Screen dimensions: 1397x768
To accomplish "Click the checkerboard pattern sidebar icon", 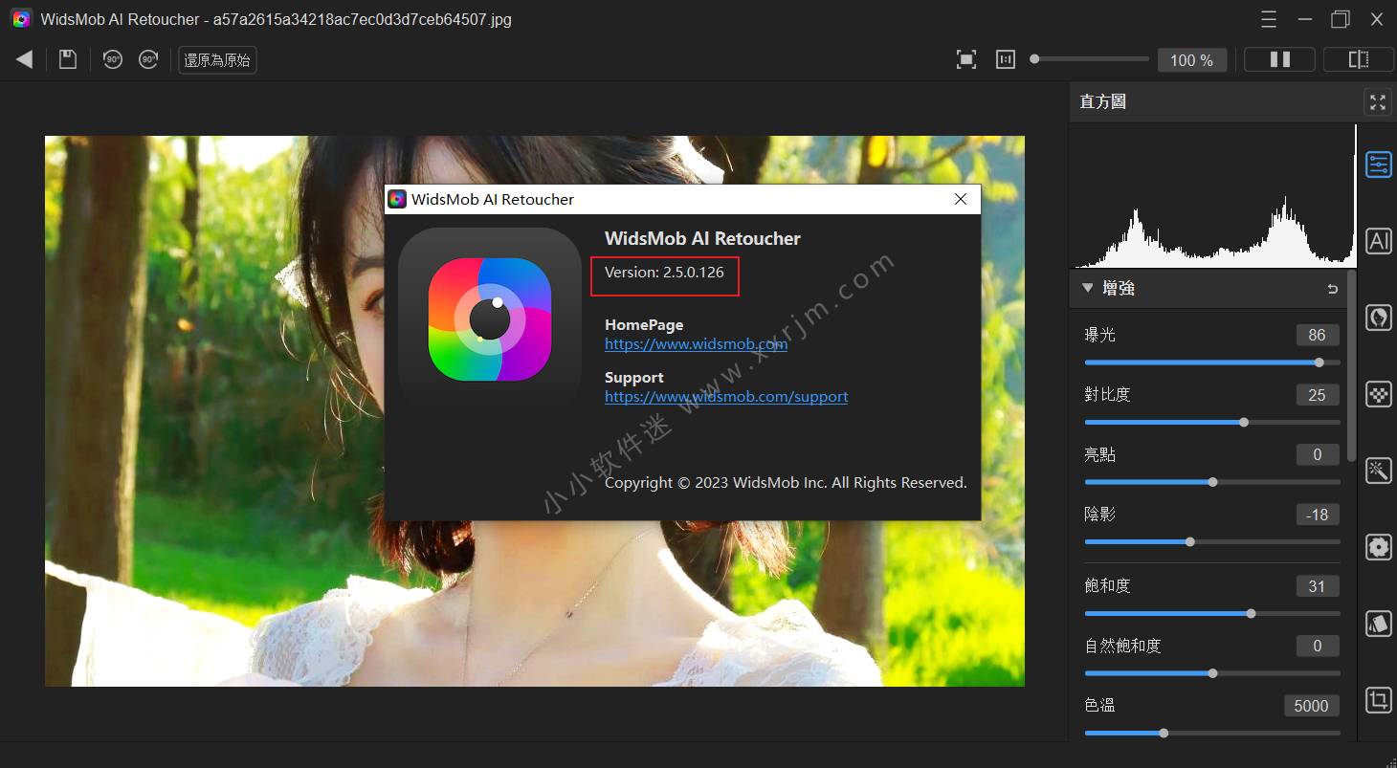I will [x=1378, y=394].
